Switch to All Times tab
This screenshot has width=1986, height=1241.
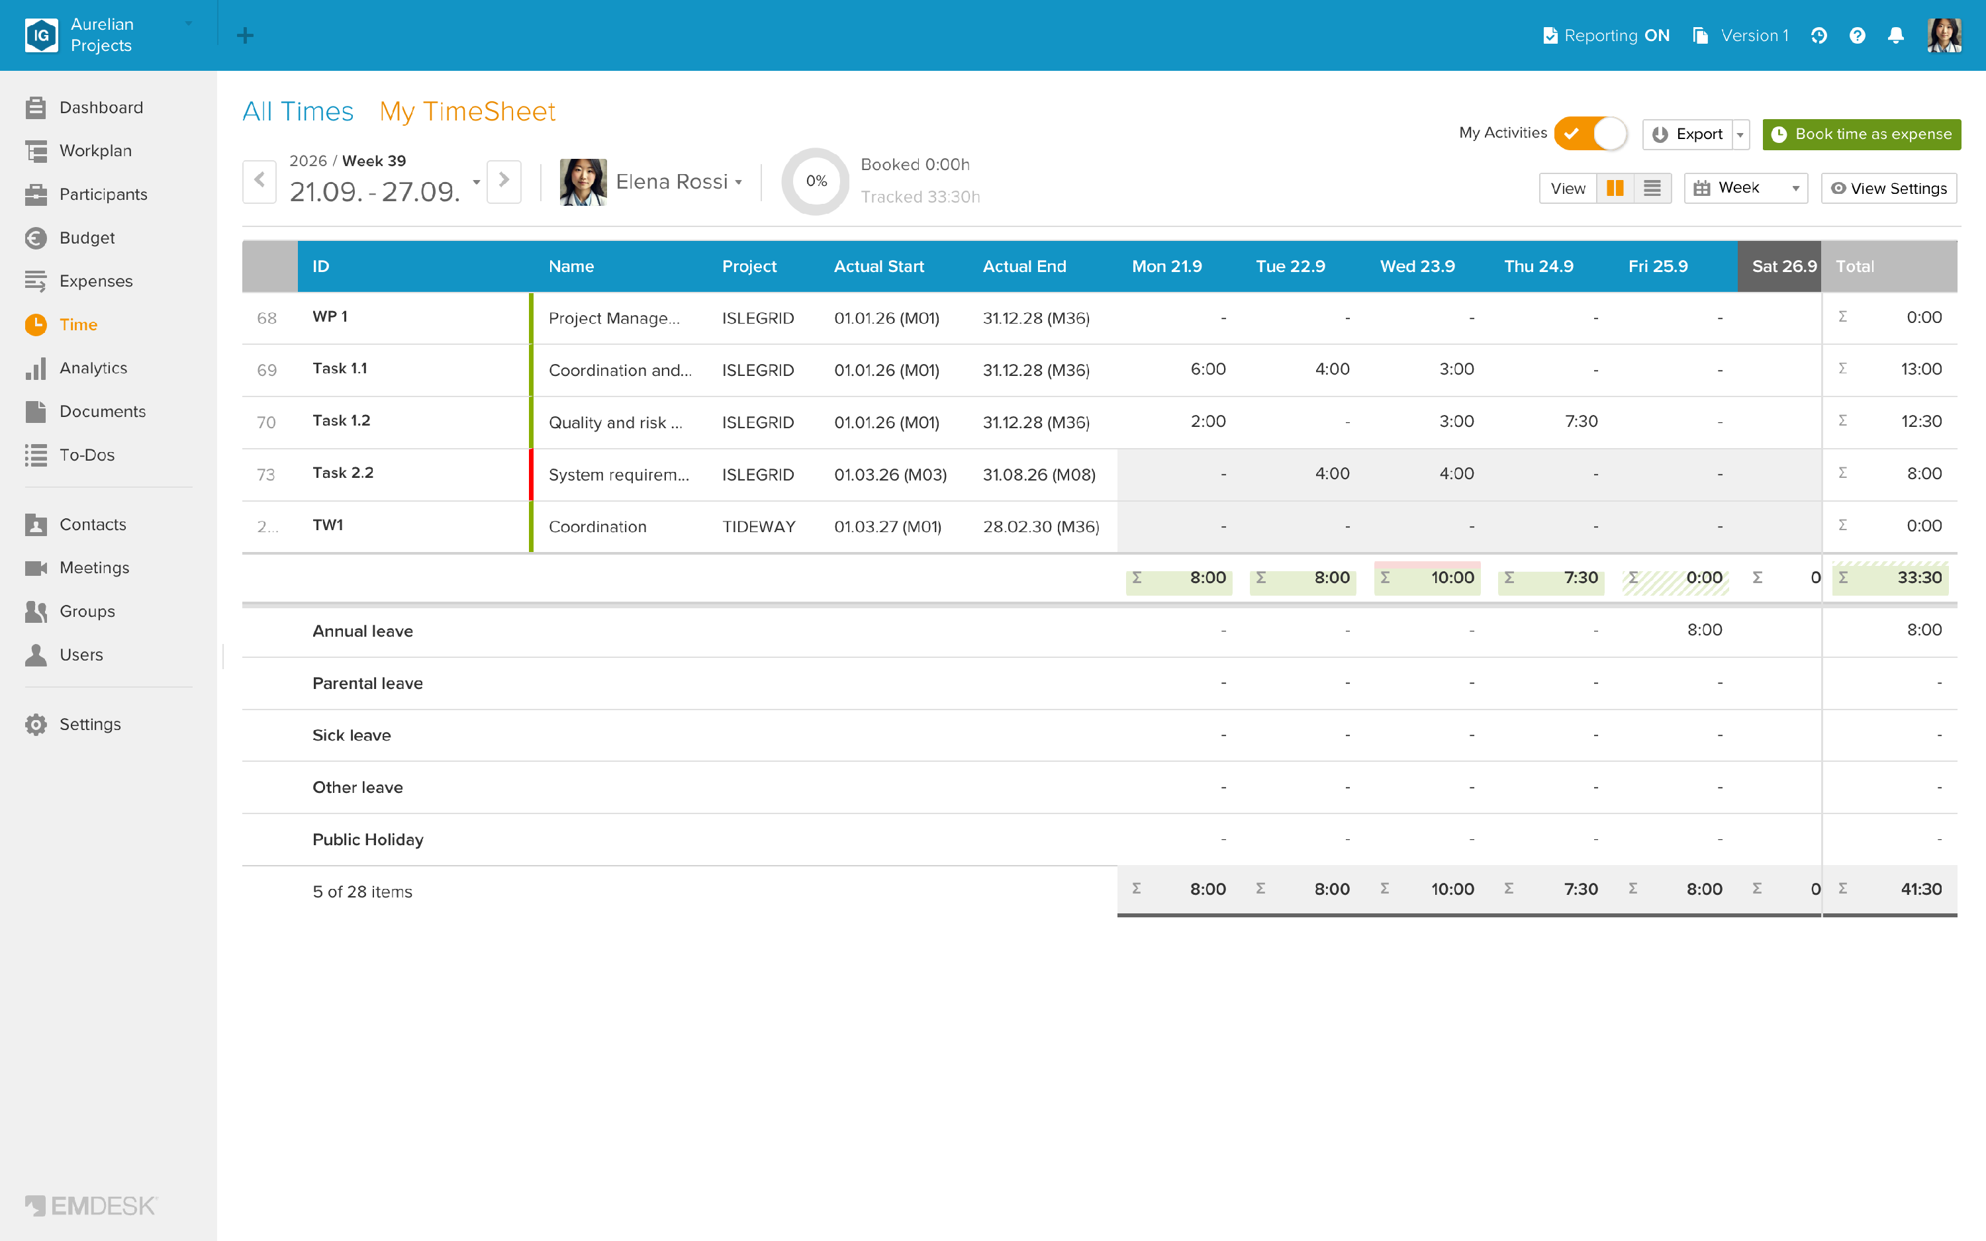[x=298, y=112]
